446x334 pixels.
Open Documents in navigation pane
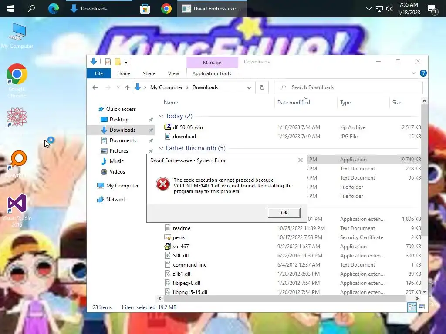(123, 140)
